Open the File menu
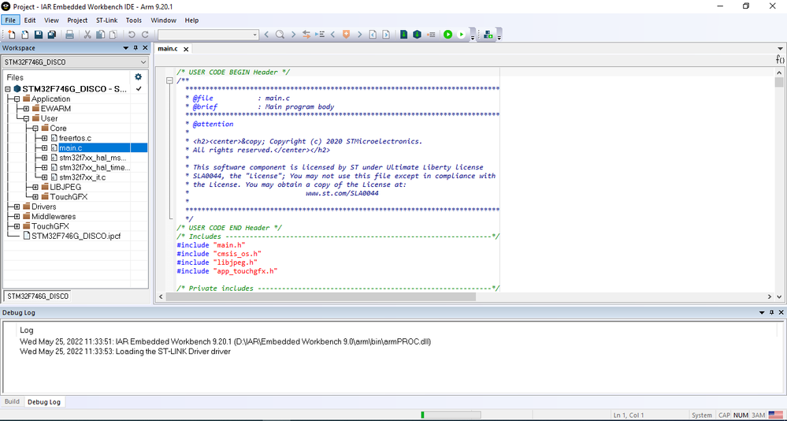 point(10,20)
